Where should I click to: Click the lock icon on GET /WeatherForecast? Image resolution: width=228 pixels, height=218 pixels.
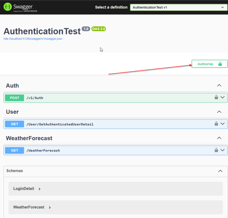tap(216, 150)
